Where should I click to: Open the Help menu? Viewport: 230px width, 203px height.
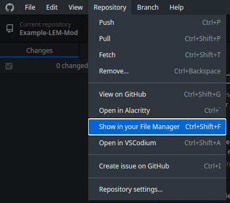[176, 8]
